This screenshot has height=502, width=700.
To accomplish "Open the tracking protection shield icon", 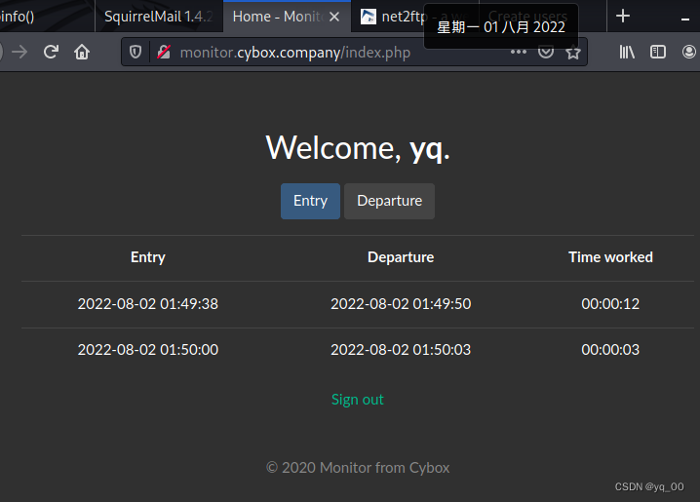I will [x=136, y=52].
